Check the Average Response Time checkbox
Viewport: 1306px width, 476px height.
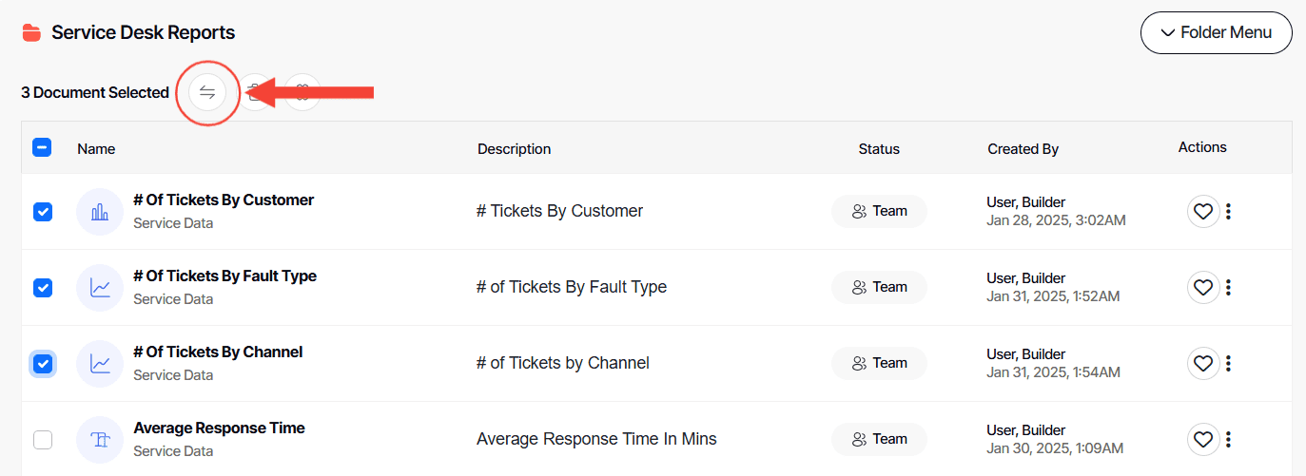(x=43, y=440)
